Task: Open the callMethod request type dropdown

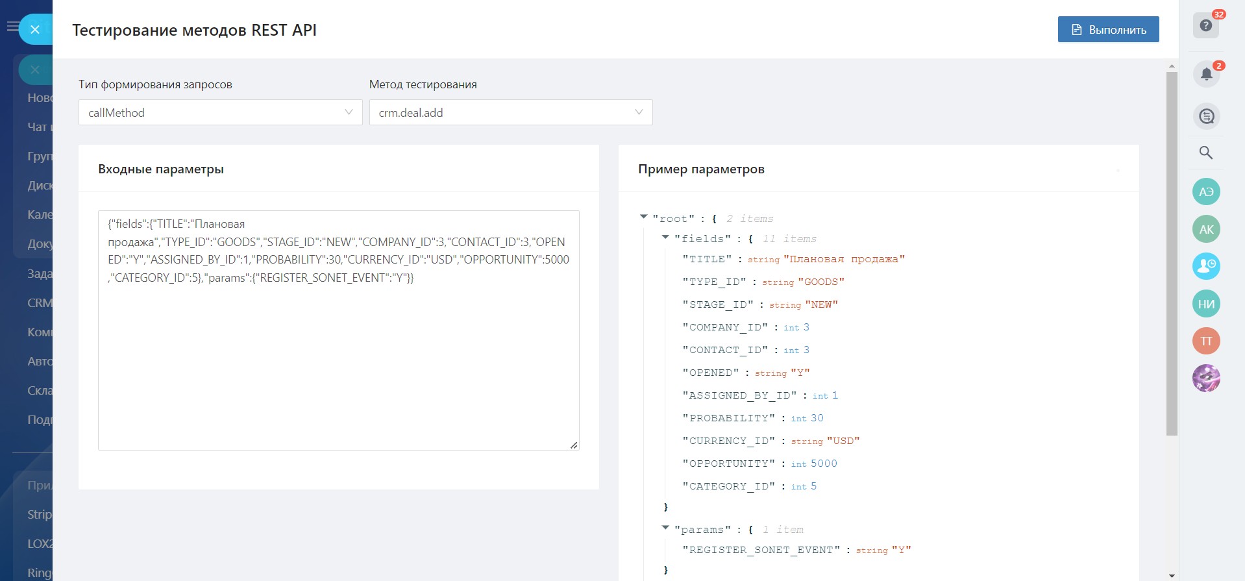Action: coord(220,112)
